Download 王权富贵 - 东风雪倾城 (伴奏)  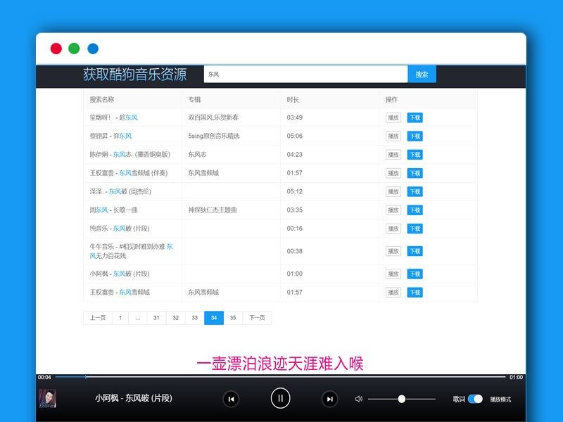click(414, 173)
